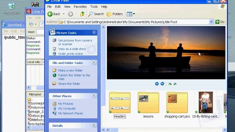Click the task pane scroll up arrow
This screenshot has width=235, height=132.
[x=103, y=27]
